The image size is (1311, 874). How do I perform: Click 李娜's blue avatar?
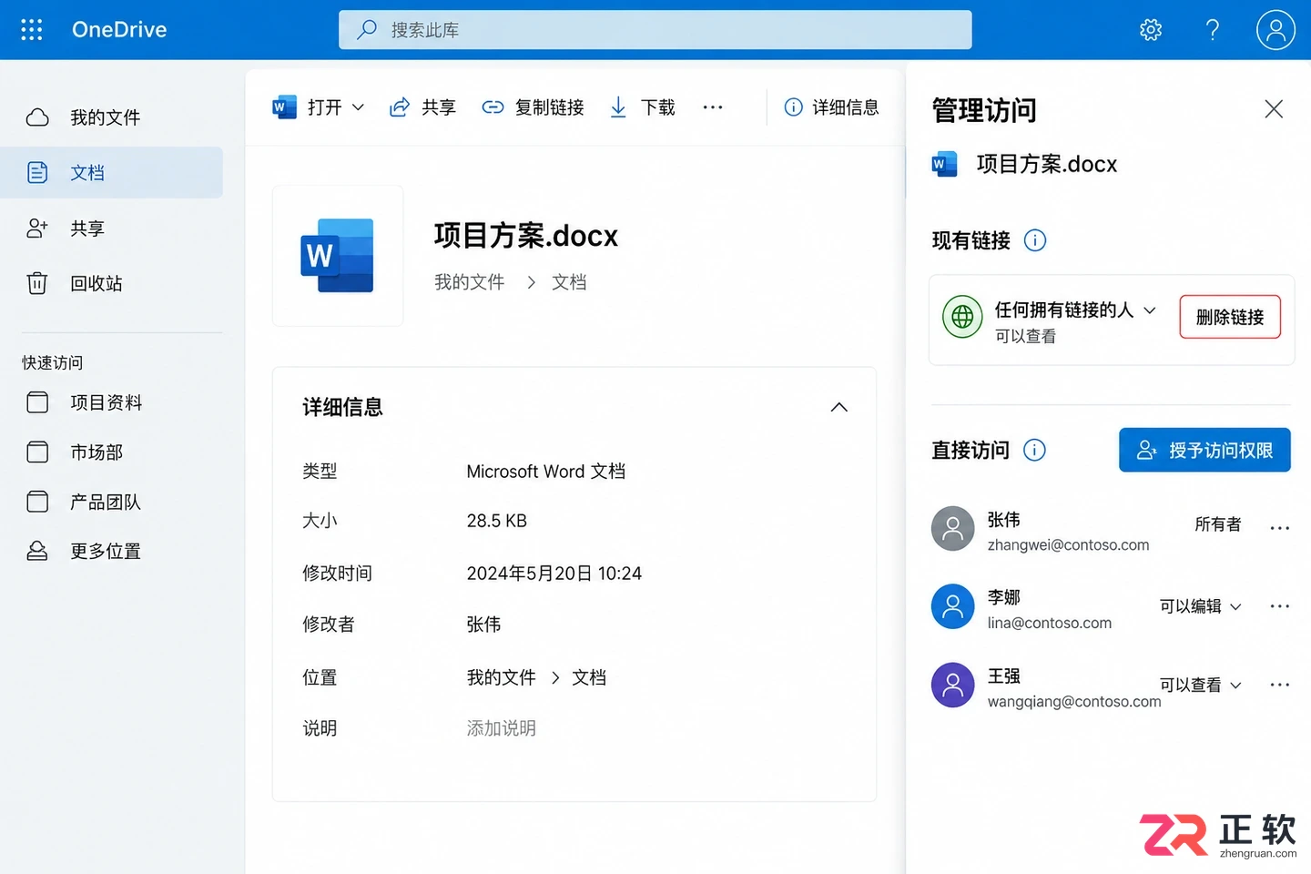click(953, 606)
